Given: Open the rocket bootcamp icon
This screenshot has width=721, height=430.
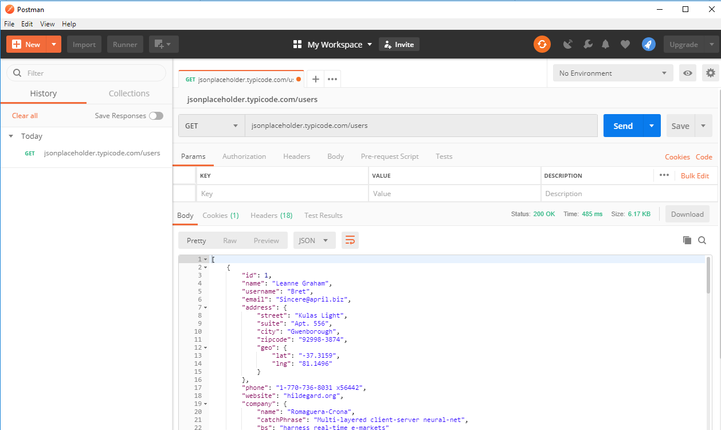Looking at the screenshot, I should (648, 44).
